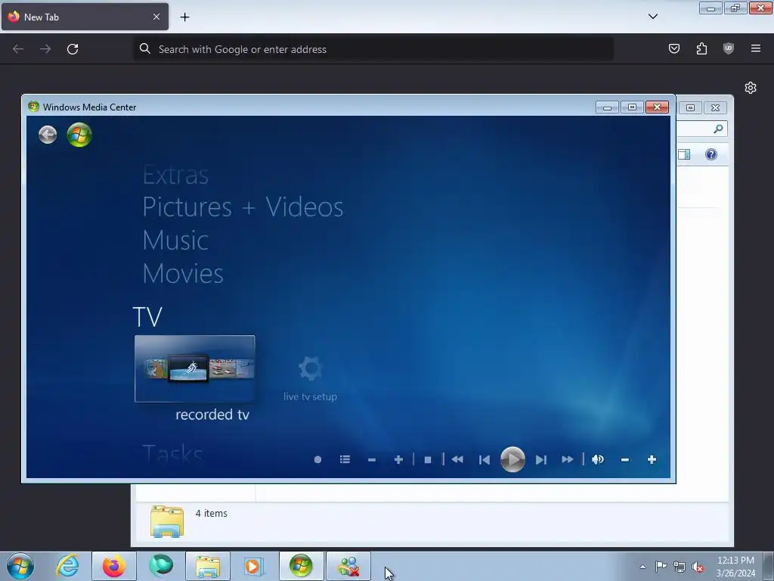Go back using Media Center back arrow

coord(48,135)
